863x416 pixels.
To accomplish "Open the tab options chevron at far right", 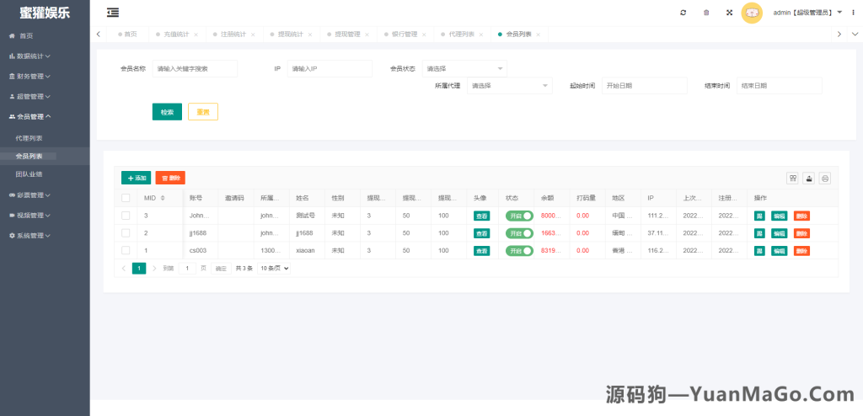I will 855,35.
